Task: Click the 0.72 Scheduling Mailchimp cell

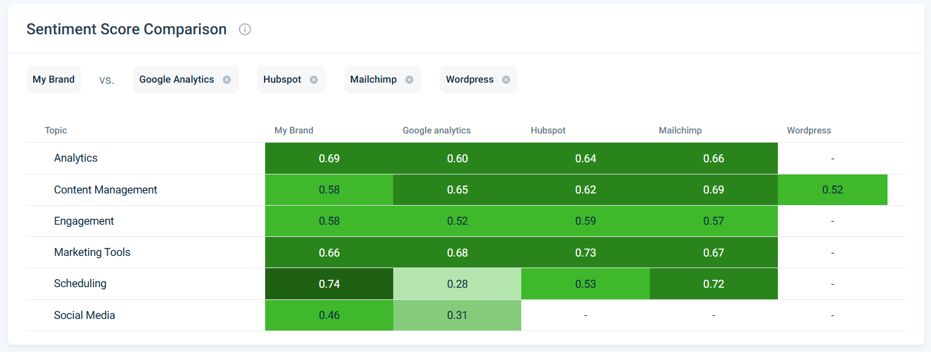Action: 714,284
